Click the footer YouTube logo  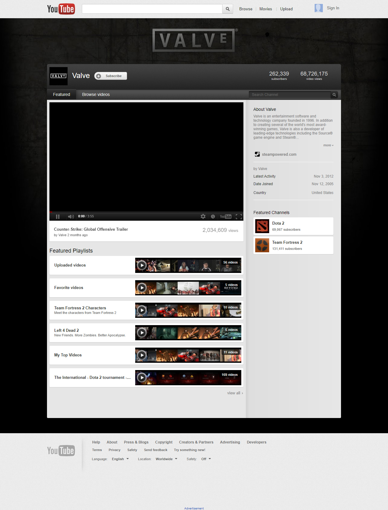coord(61,450)
